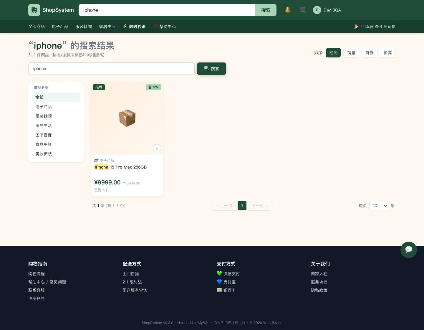Open 限时秒杀 flash sale menu
The image size is (424, 330).
134,27
